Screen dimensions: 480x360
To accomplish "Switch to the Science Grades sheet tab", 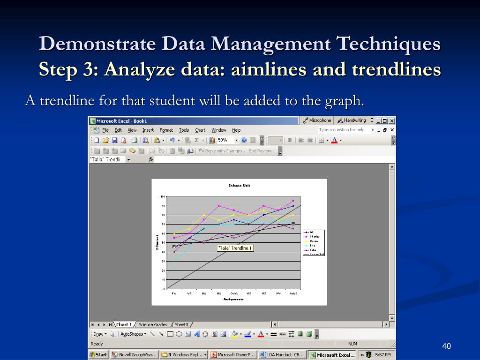I will point(153,324).
